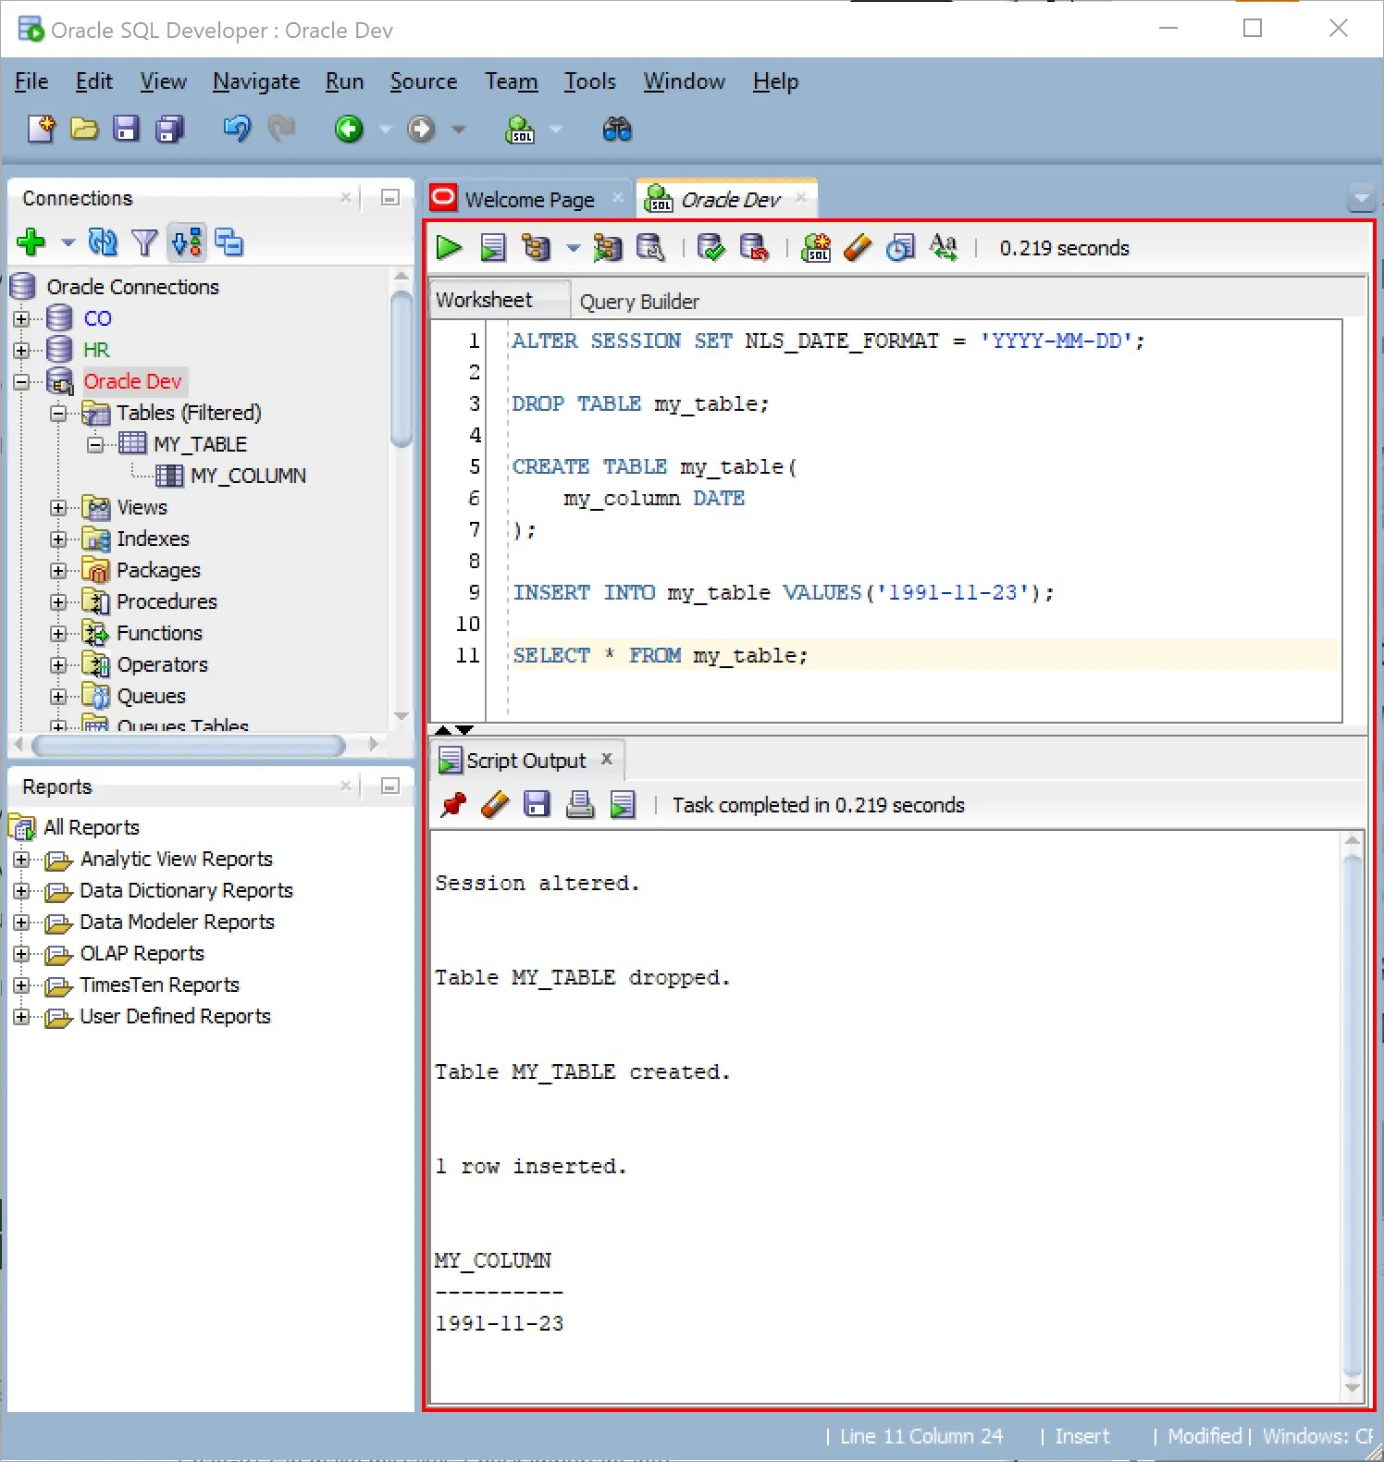Viewport: 1384px width, 1462px height.
Task: Click the Connections horizontal scrollbar thumb
Action: click(189, 745)
